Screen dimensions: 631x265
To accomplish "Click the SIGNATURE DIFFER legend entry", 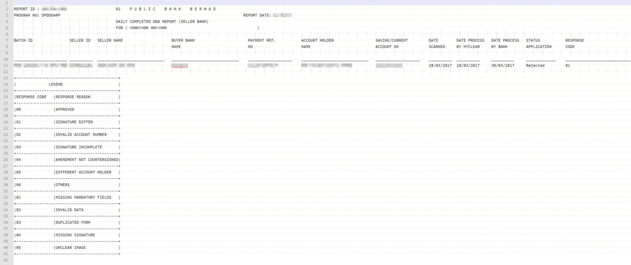I will point(73,122).
